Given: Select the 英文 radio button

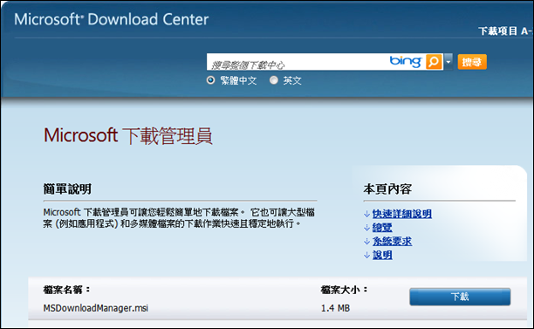Looking at the screenshot, I should pos(273,80).
